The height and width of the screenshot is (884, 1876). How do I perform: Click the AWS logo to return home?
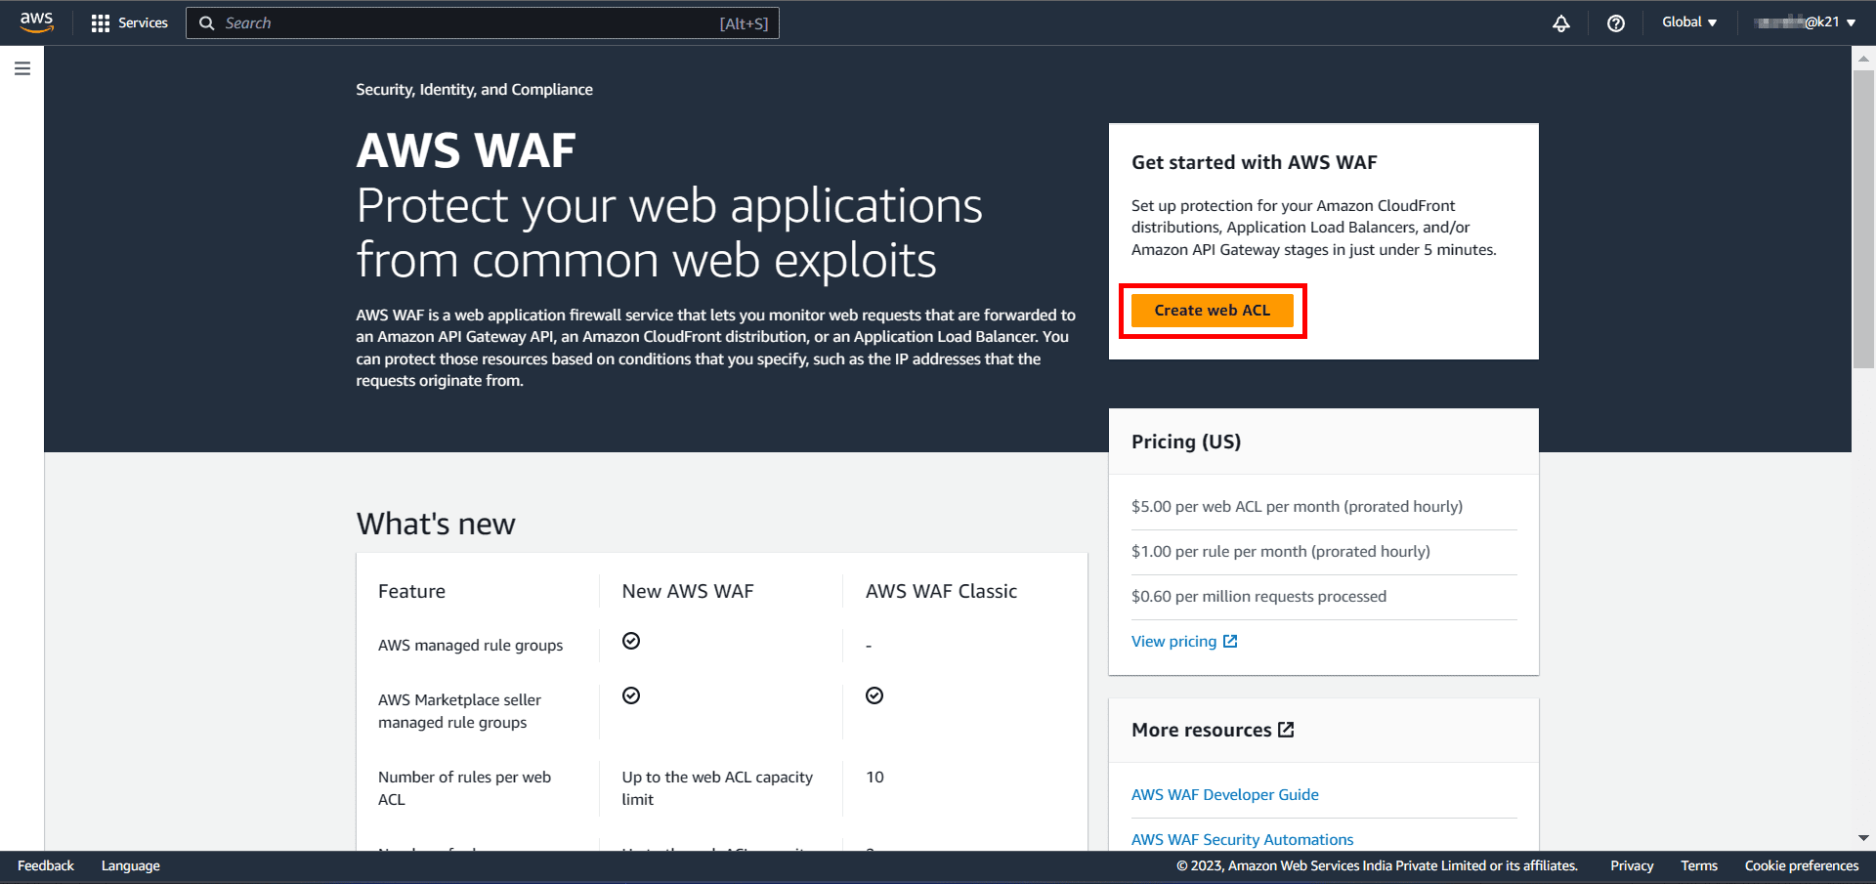point(36,22)
